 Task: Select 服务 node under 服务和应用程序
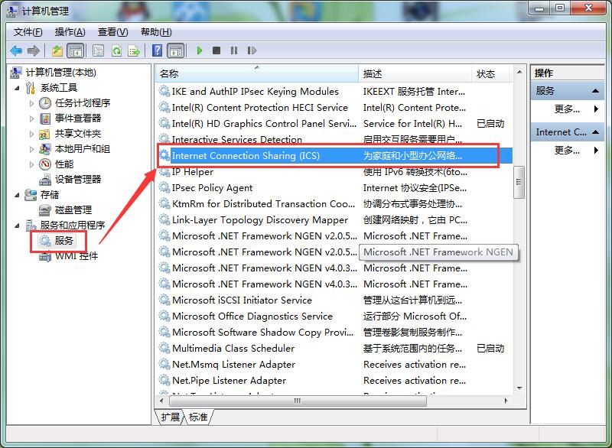(x=63, y=241)
